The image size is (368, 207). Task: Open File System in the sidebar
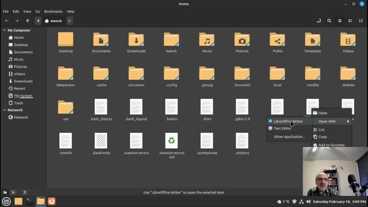(23, 96)
